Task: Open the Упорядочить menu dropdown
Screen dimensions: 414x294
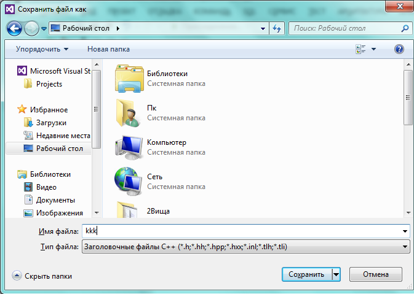Action: [42, 49]
